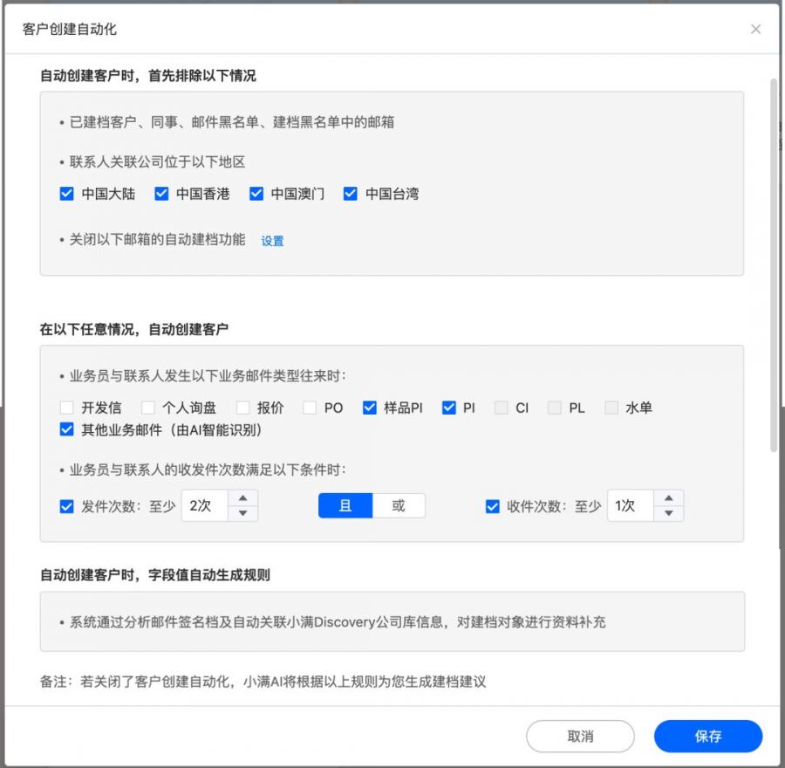Viewport: 785px width, 768px height.
Task: Click the 已建档客户、同事、邮件黑名单 bullet text
Action: (232, 121)
